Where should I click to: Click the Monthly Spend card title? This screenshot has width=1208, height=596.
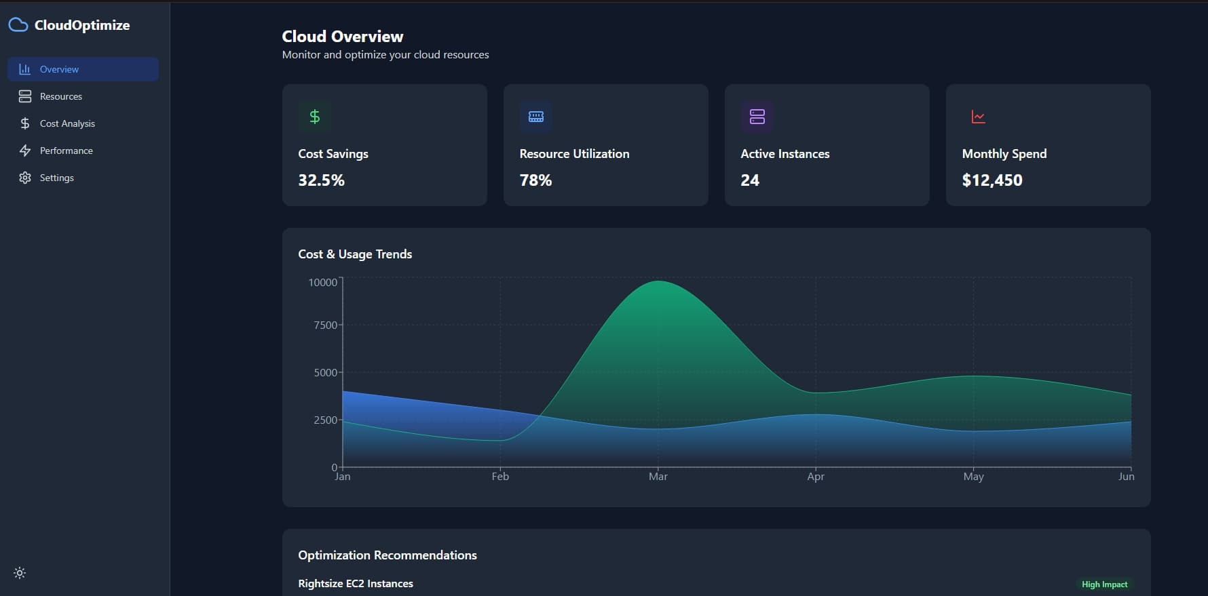[1004, 154]
